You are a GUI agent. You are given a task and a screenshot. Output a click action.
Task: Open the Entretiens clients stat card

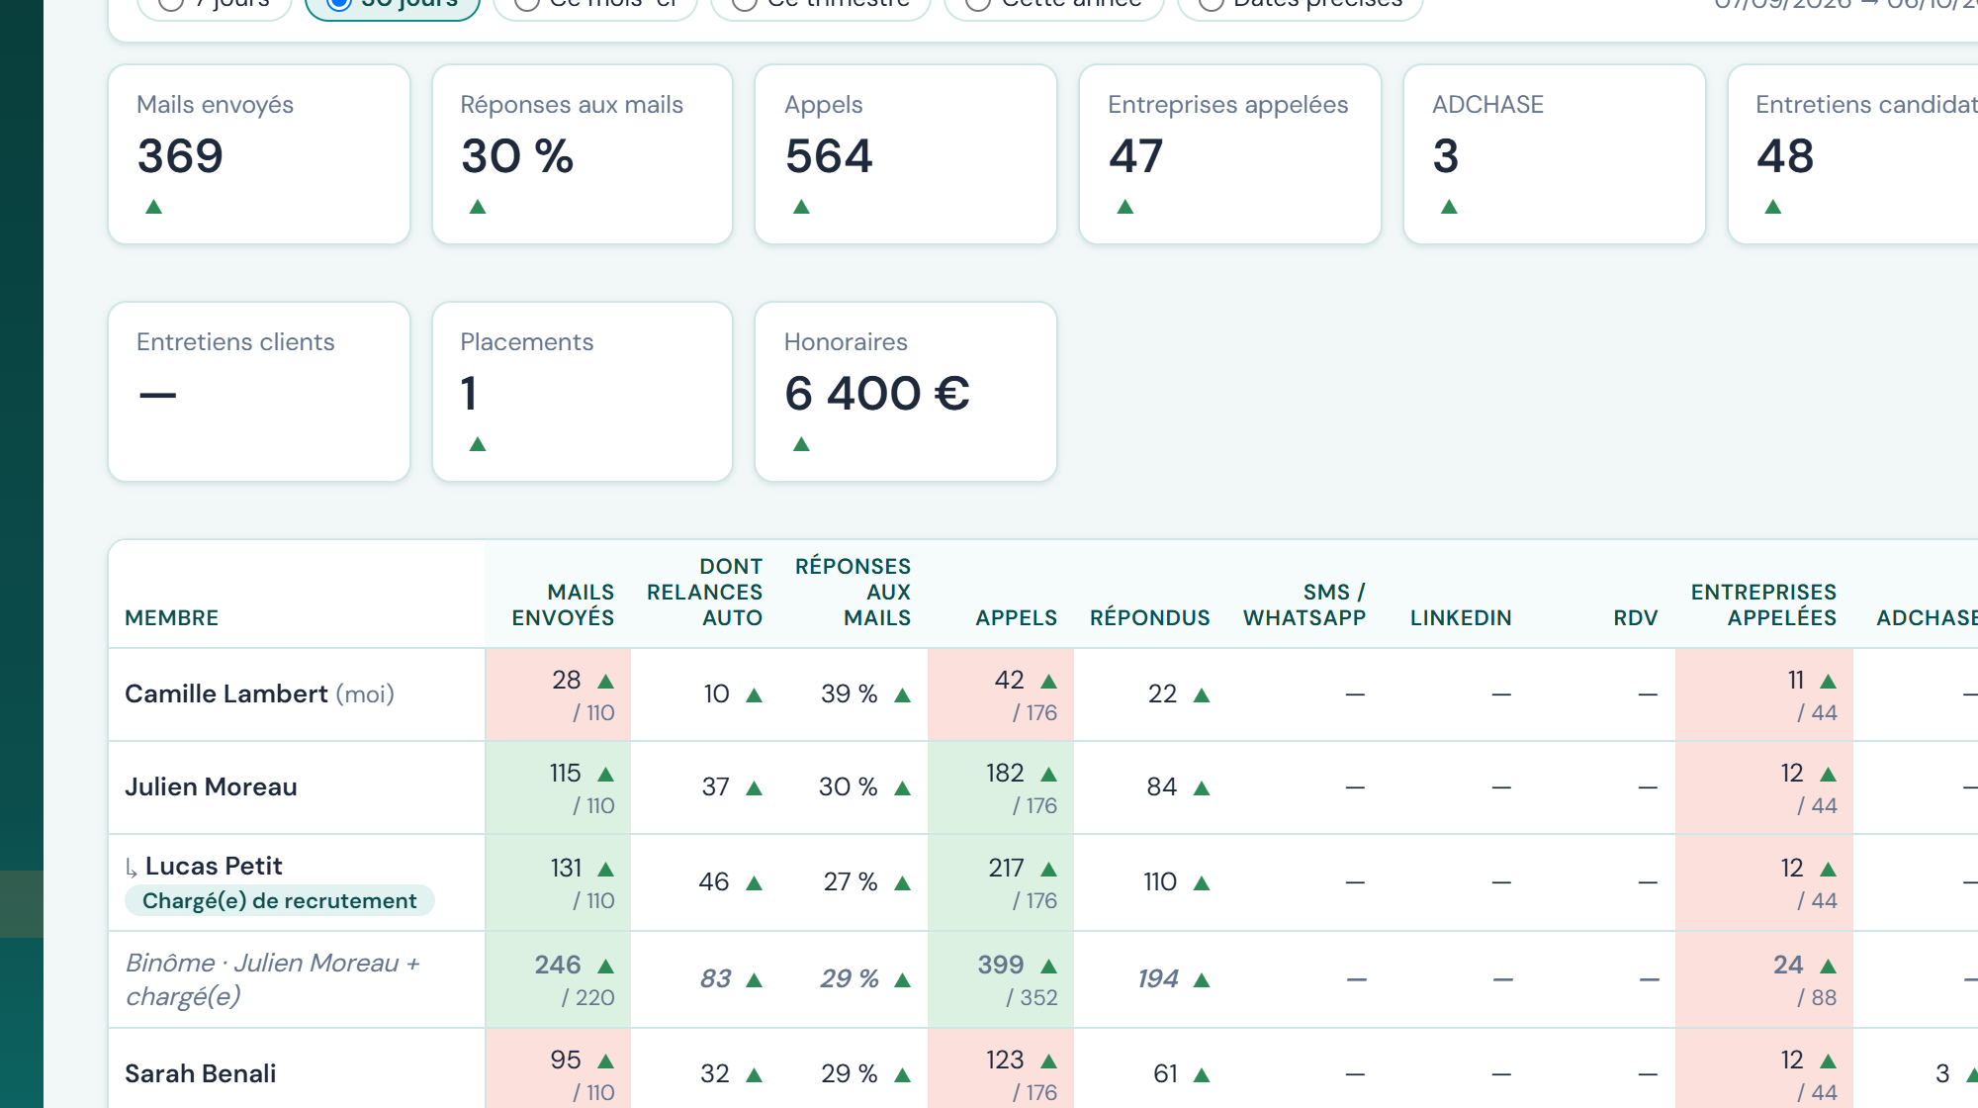coord(259,392)
